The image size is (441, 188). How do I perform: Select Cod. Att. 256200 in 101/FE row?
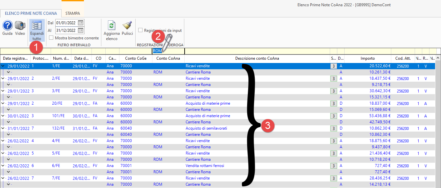point(403,116)
